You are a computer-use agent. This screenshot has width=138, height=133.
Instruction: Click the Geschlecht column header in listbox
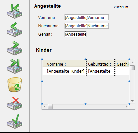(x=122, y=64)
